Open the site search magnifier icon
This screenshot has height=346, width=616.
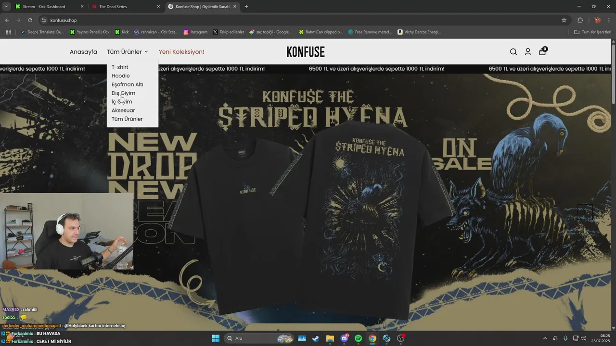click(x=513, y=52)
